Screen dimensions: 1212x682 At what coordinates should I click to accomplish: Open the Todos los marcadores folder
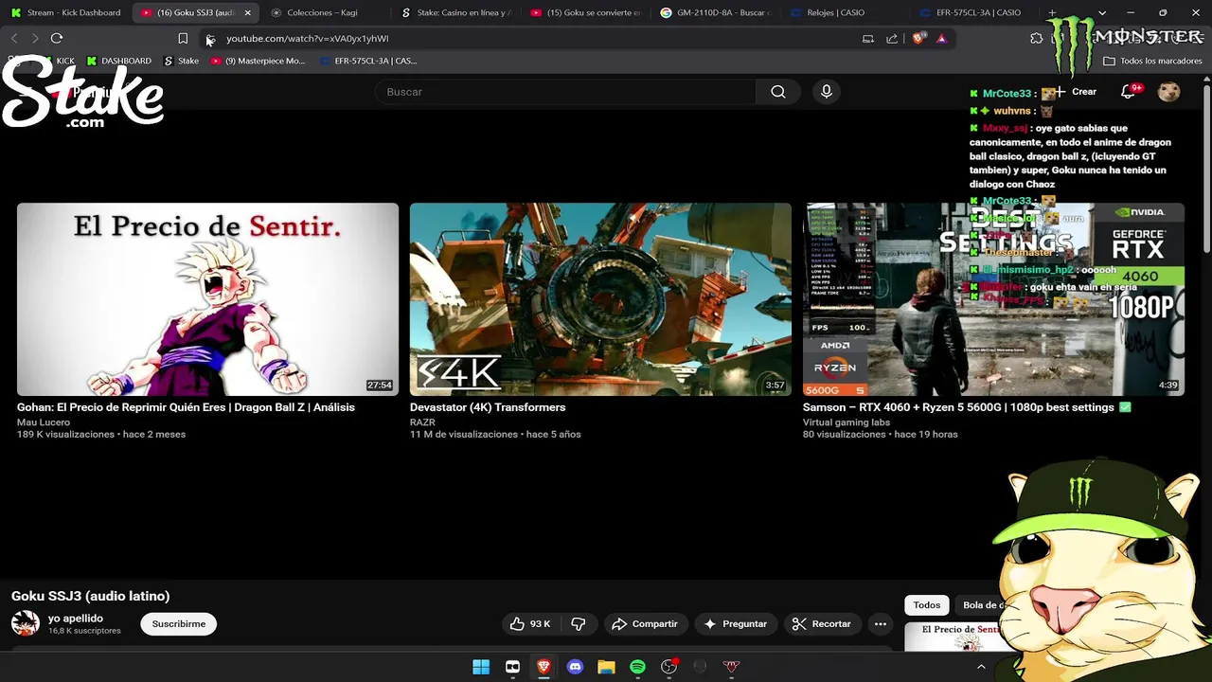1152,61
